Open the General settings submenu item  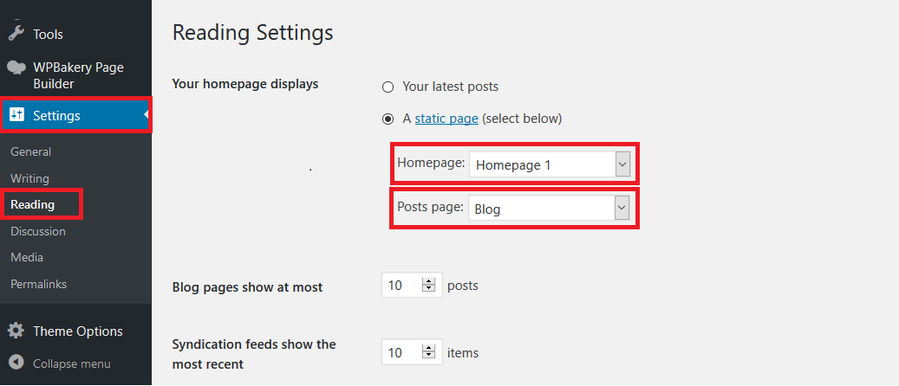coord(30,151)
